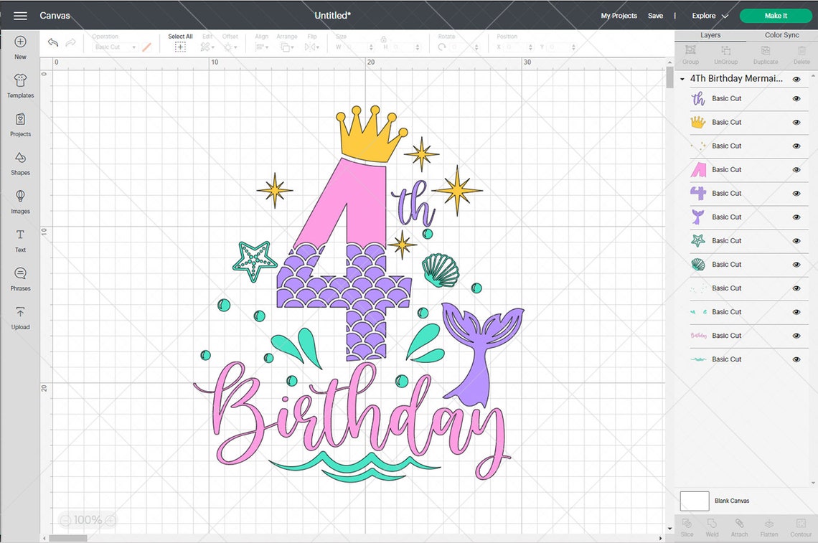Click the Slice icon

[687, 527]
